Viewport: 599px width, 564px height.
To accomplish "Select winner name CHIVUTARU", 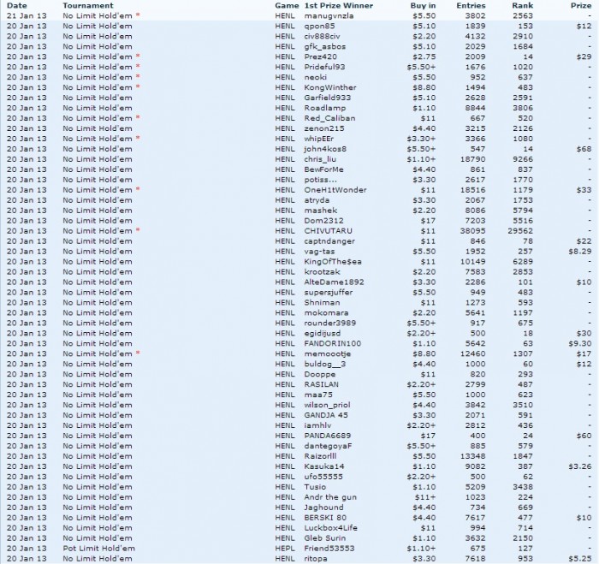I will click(x=328, y=231).
